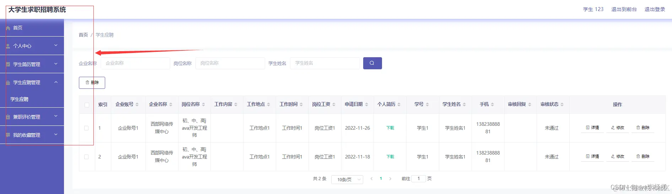This screenshot has height=194, width=672.
Task: Click the 学生应聘 breadcrumb text
Action: coord(104,35)
